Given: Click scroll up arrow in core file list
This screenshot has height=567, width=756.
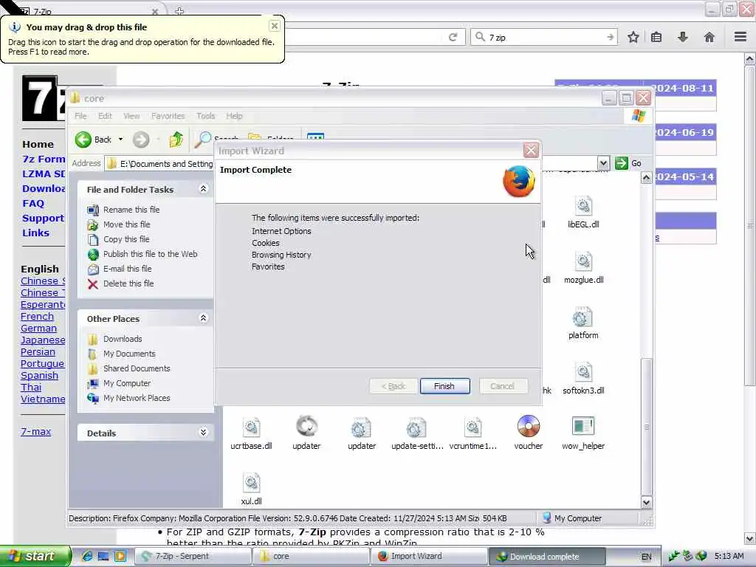Looking at the screenshot, I should coord(647,177).
